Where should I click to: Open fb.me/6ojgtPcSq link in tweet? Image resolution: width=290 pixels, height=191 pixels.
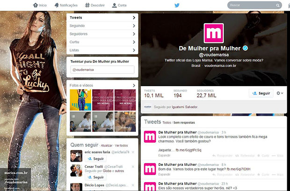[x=188, y=150]
